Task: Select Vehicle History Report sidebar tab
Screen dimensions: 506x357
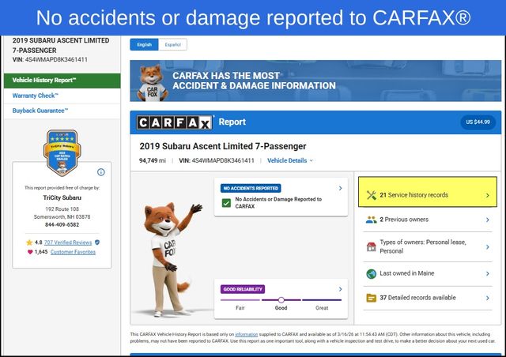Action: pyautogui.click(x=61, y=81)
